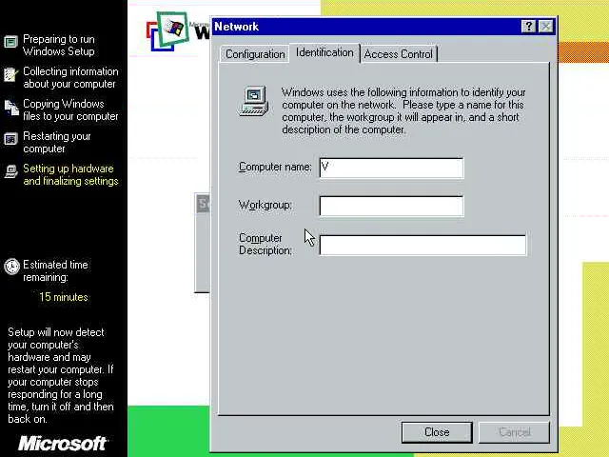Click the Restarting your computer step icon
The image size is (609, 457).
pos(10,139)
